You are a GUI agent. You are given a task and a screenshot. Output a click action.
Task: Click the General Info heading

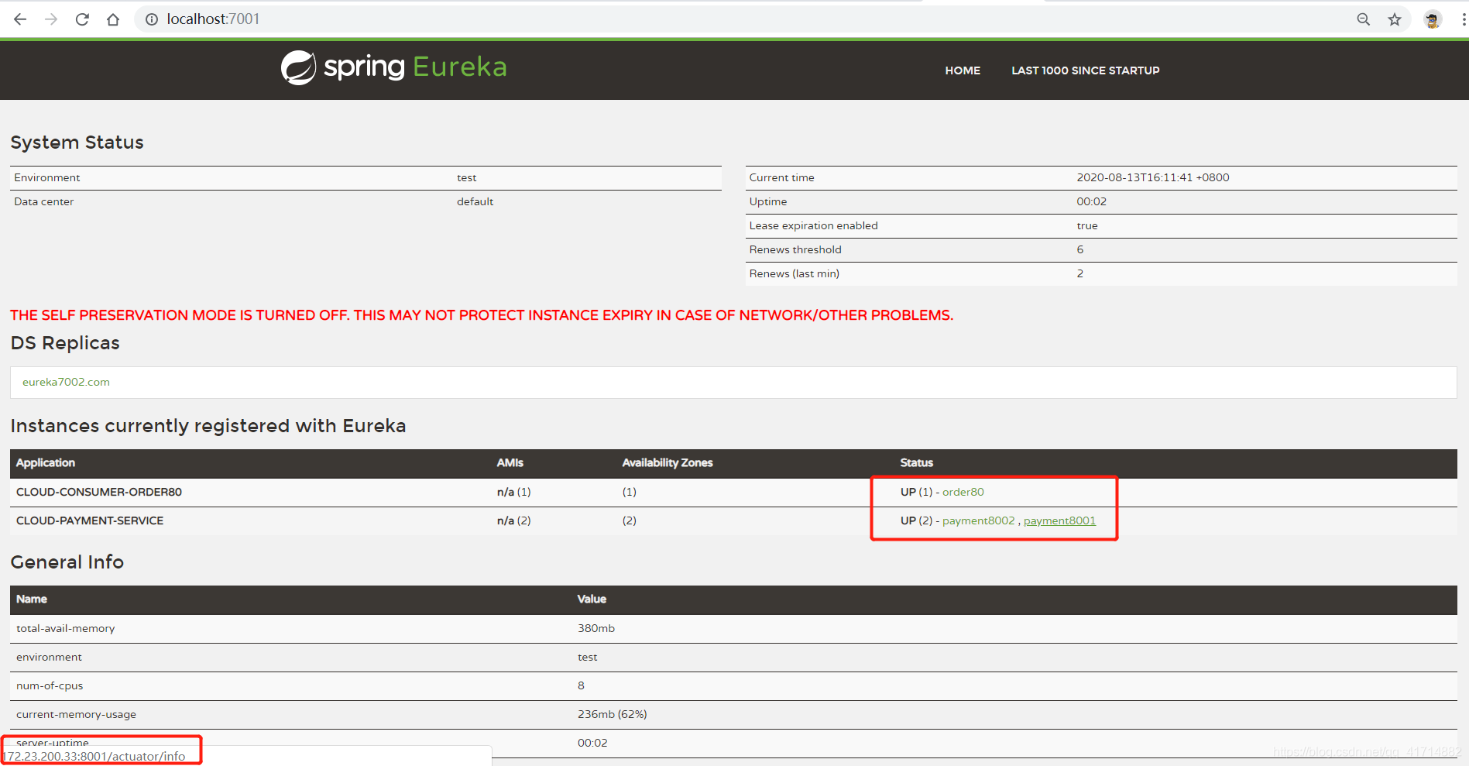click(x=67, y=562)
